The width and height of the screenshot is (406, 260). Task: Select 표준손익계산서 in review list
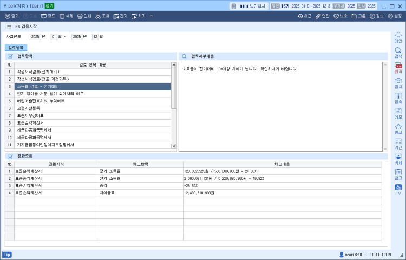click(93, 123)
